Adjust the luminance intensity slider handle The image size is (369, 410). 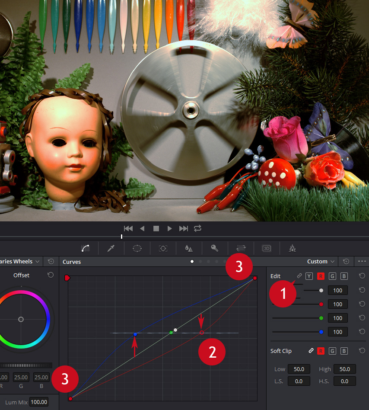coord(321,290)
